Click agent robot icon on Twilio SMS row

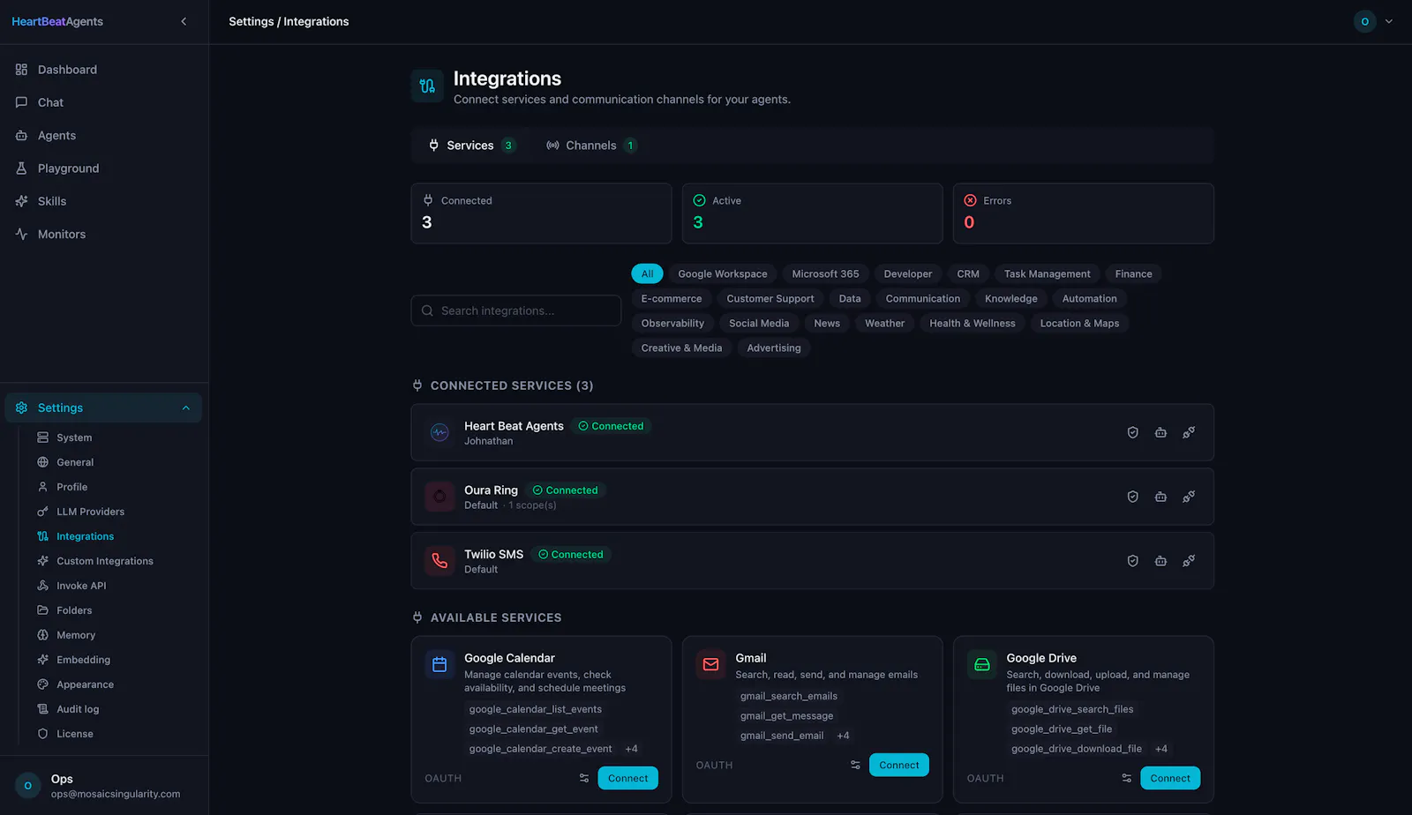[1160, 561]
